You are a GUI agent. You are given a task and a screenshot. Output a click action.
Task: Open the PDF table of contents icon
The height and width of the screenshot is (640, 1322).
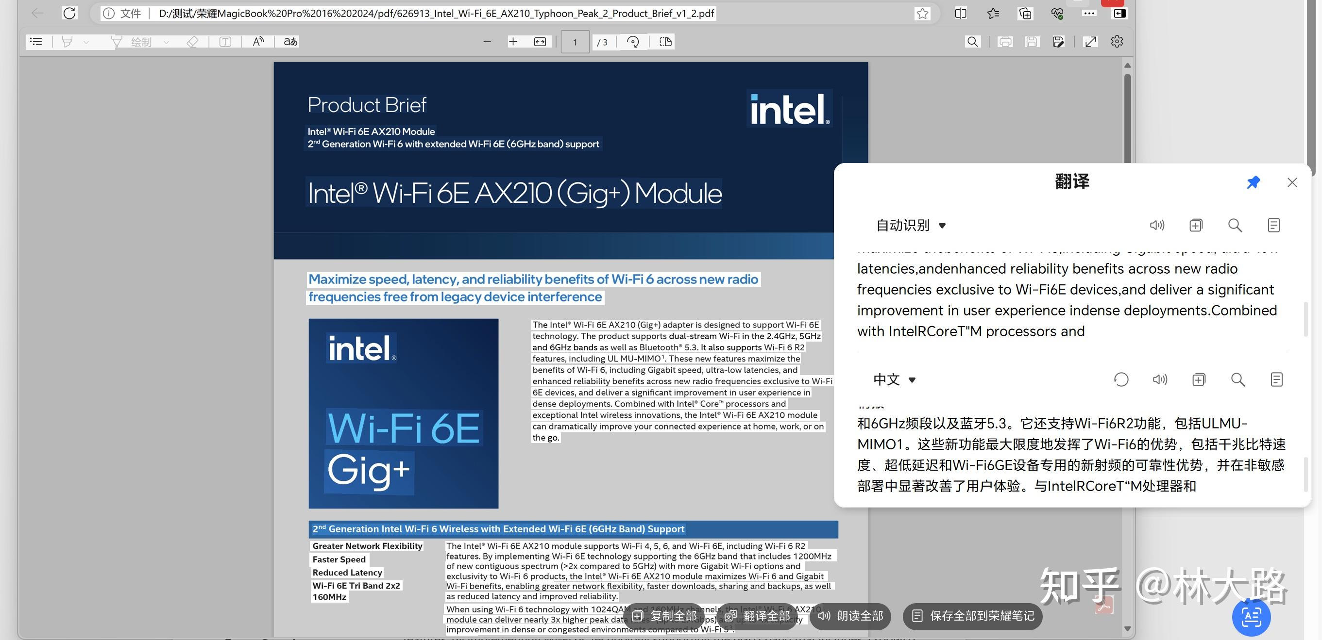[36, 42]
